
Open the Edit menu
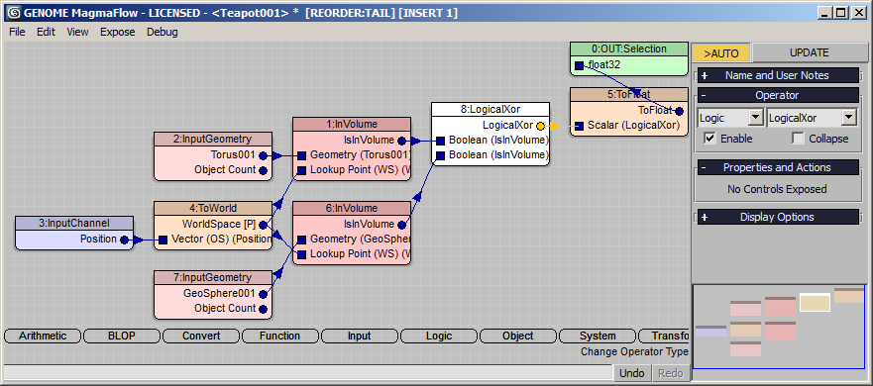point(47,32)
